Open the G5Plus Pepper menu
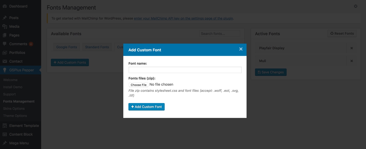The width and height of the screenshot is (366, 149). (x=22, y=70)
